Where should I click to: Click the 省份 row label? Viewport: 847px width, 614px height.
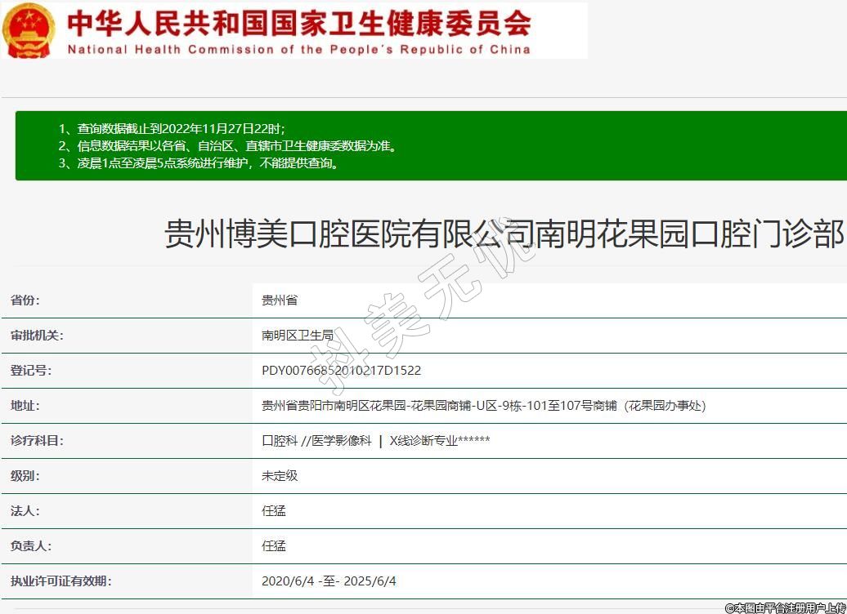25,300
